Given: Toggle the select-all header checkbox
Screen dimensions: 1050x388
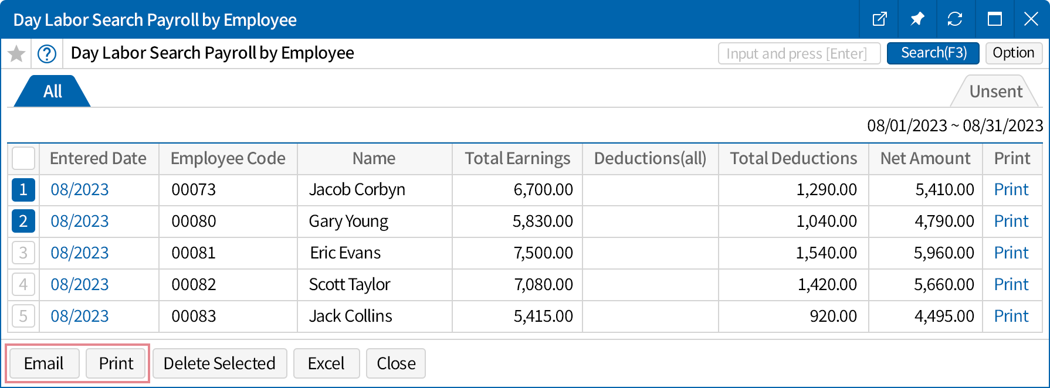Looking at the screenshot, I should [x=23, y=159].
